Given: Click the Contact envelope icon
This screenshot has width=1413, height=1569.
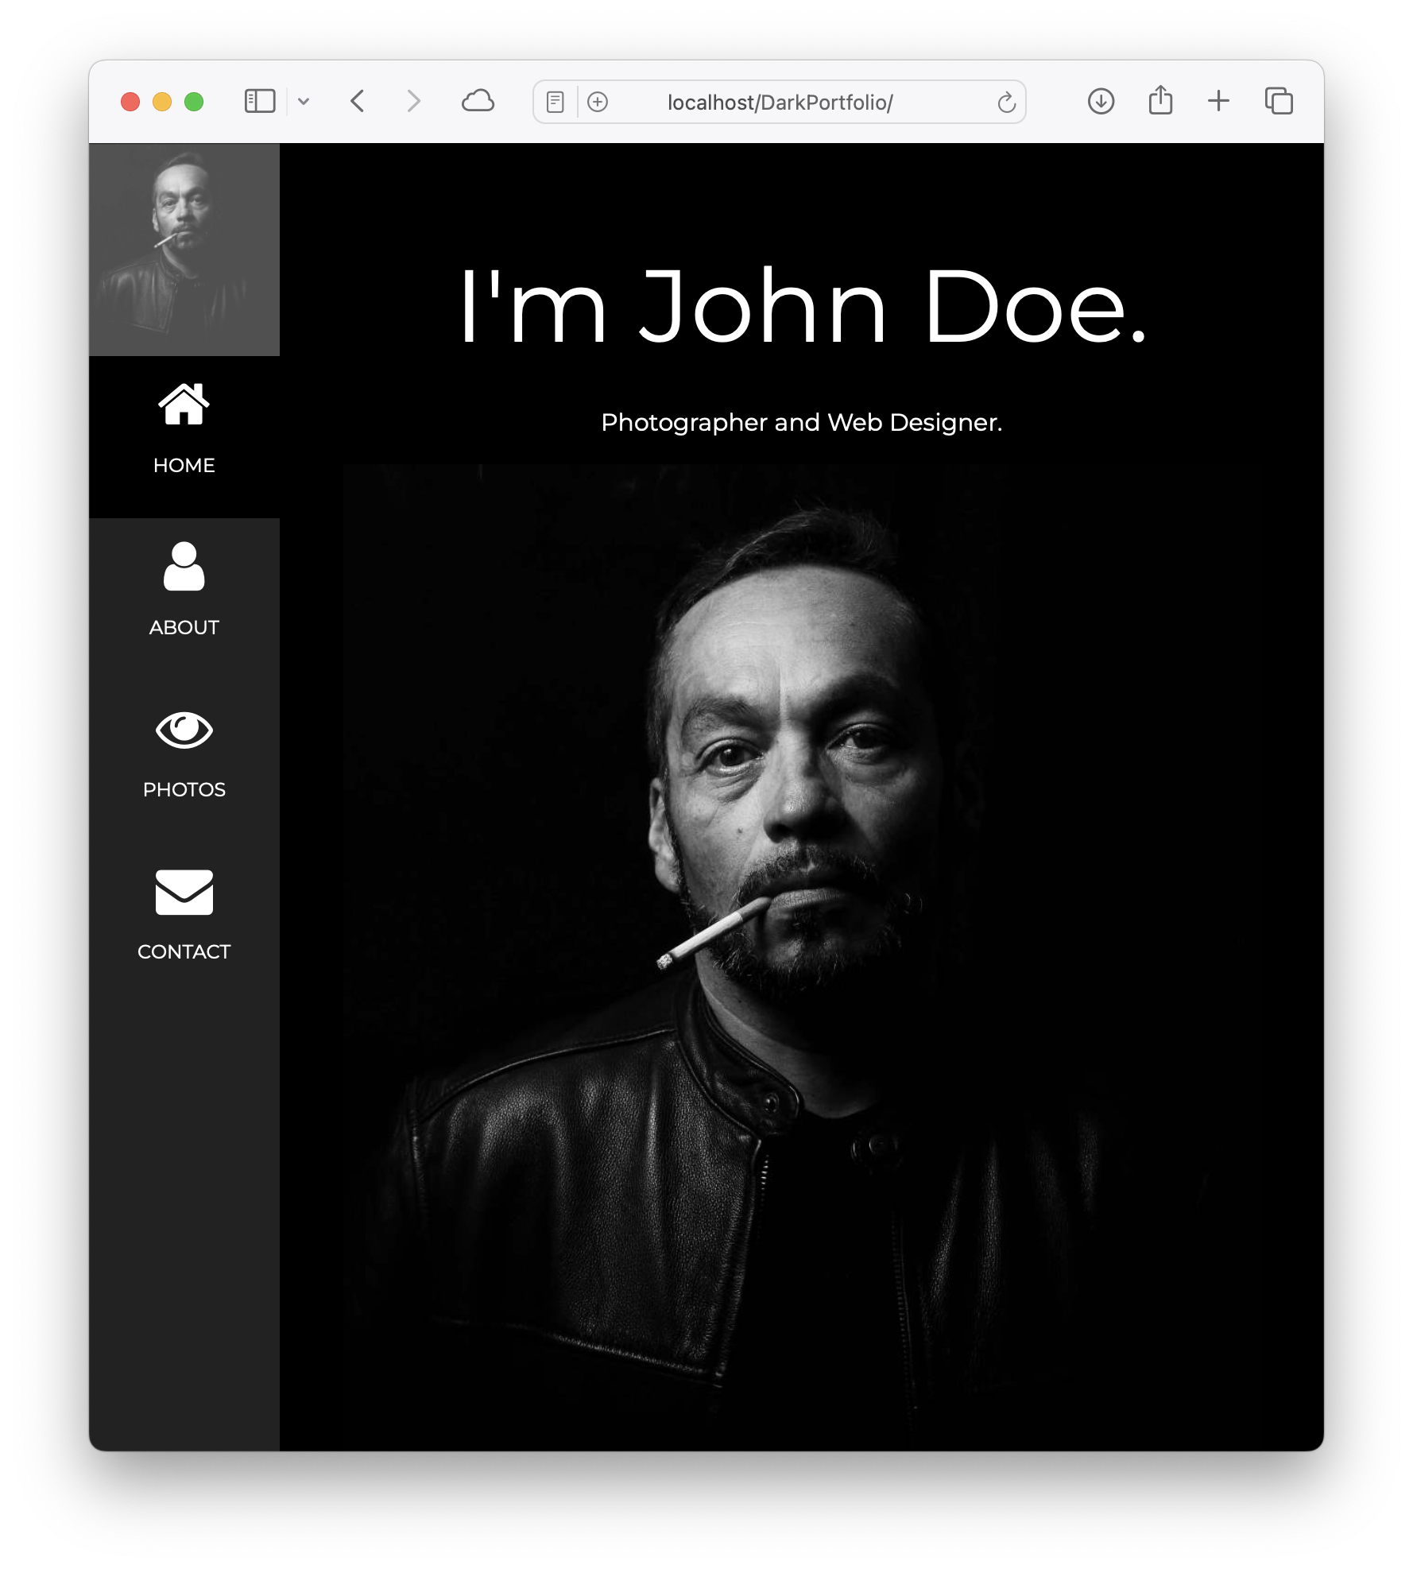Looking at the screenshot, I should coord(184,892).
